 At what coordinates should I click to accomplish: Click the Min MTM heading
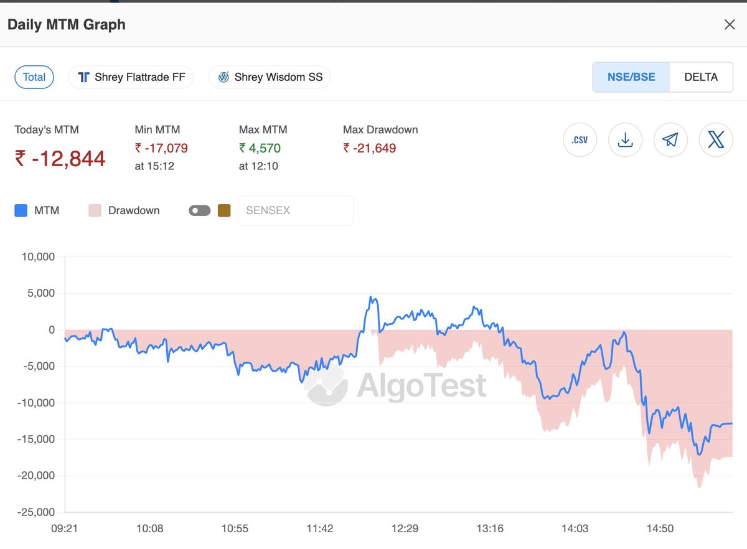(157, 130)
